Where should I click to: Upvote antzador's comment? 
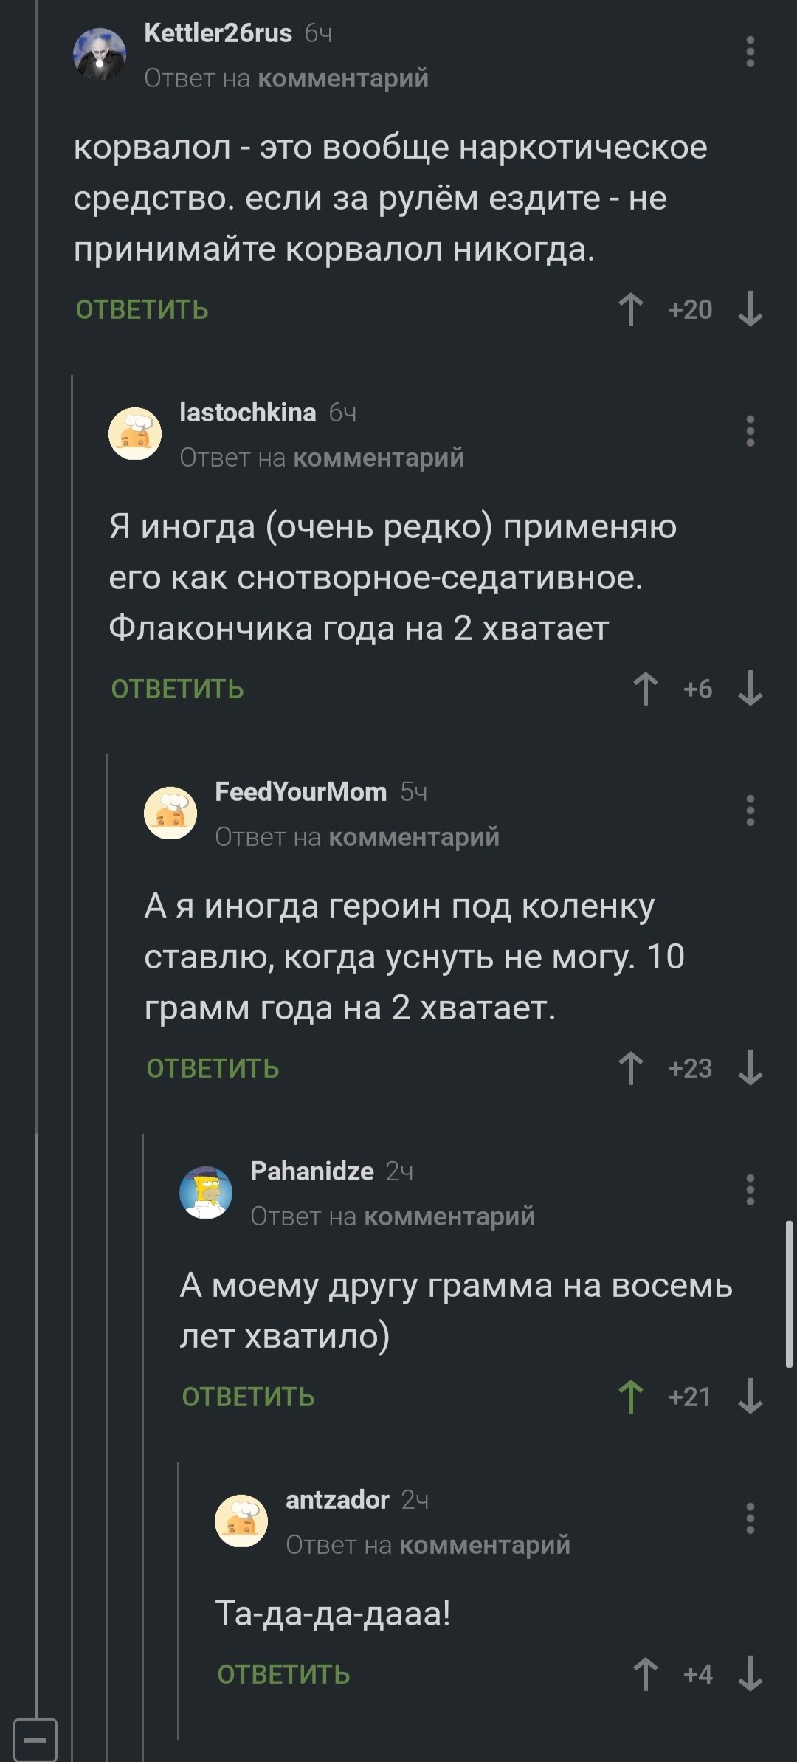tap(646, 1674)
